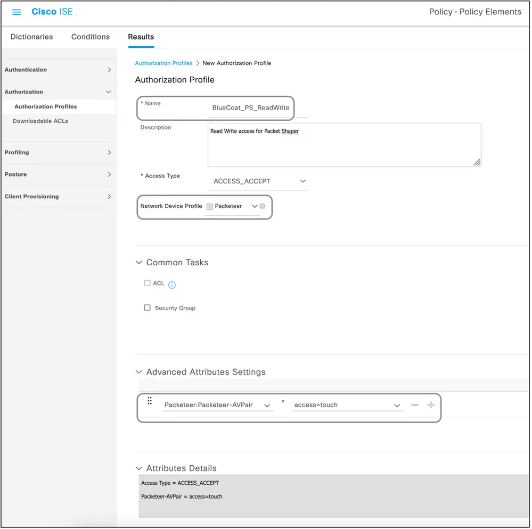
Task: Click the plus-circle icon beside the Packeteer profile selector
Action: pos(261,206)
